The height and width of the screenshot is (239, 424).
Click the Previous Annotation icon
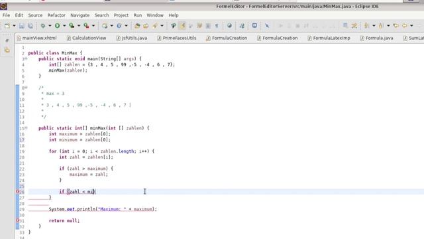(382, 26)
